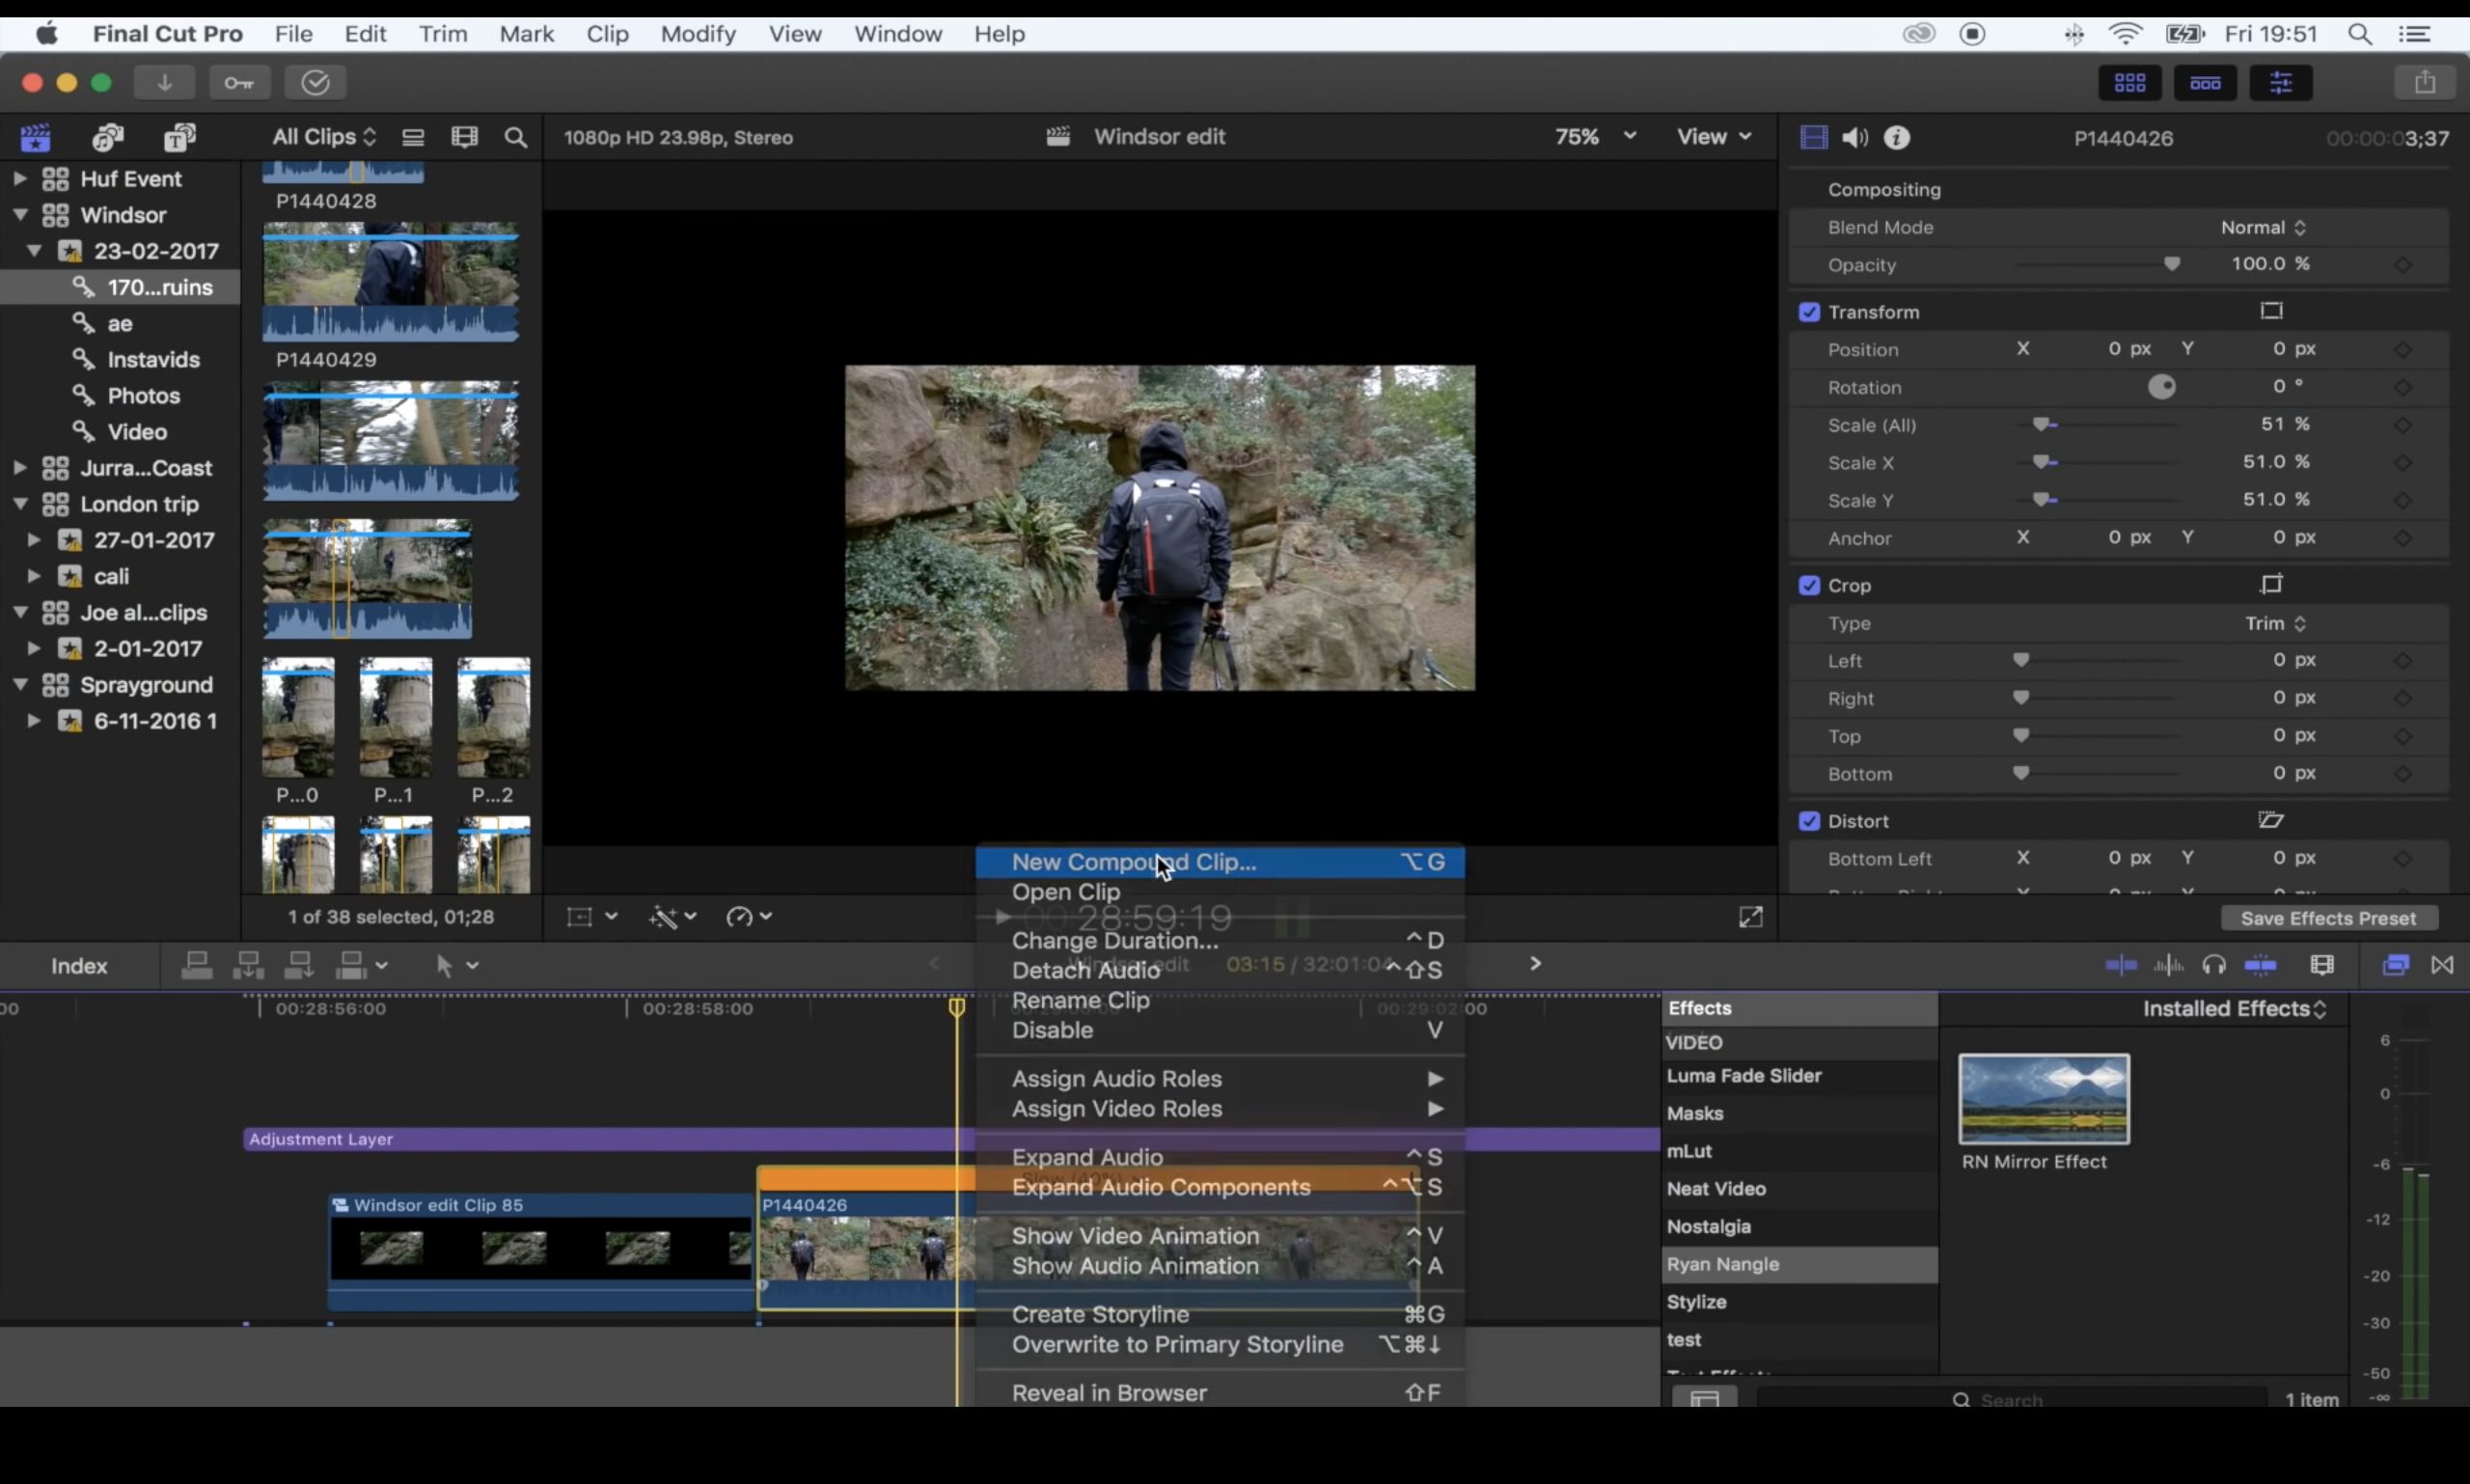Click the timeline Index button

pyautogui.click(x=79, y=966)
